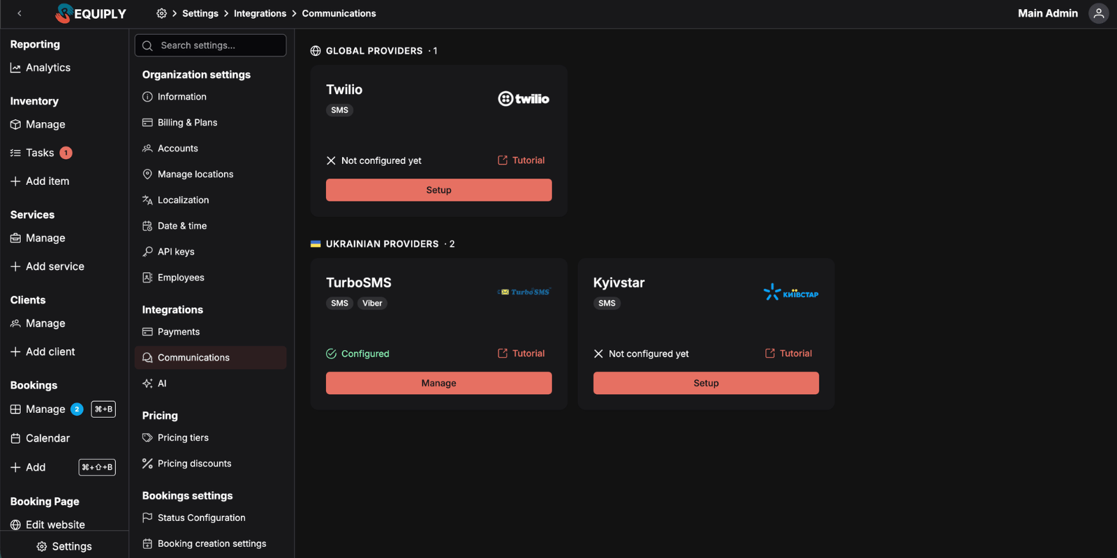Open Pricing tiers
1117x558 pixels.
pyautogui.click(x=210, y=438)
